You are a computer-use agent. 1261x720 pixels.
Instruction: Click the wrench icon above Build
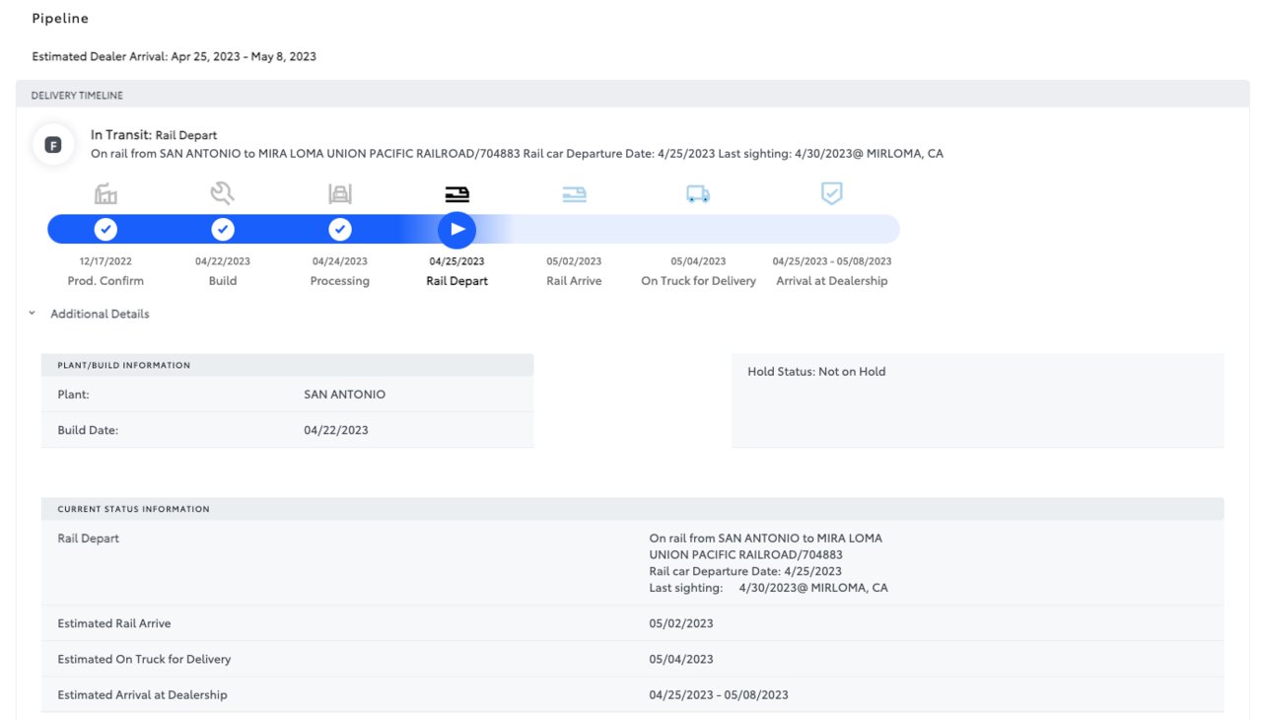tap(223, 193)
